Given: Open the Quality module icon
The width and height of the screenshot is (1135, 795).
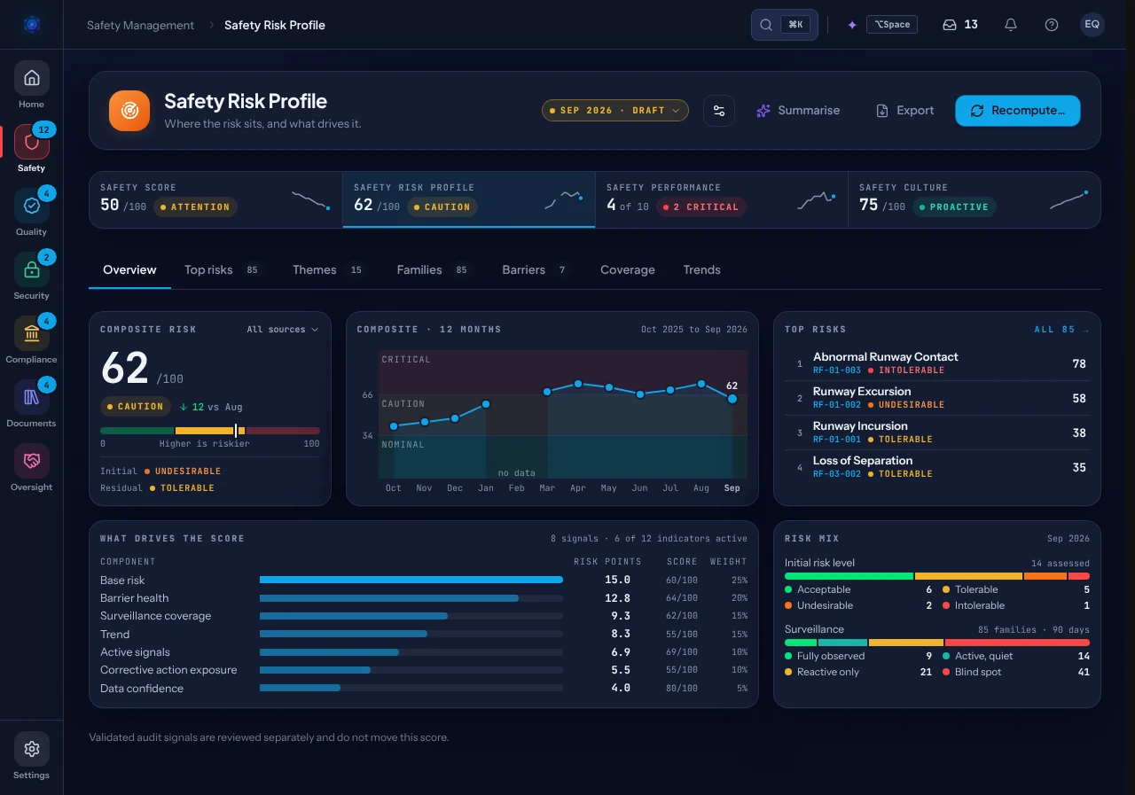Looking at the screenshot, I should click(31, 206).
